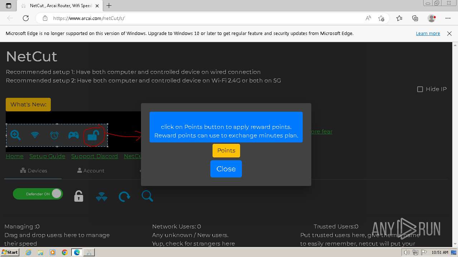Click the blue search magnifier icon

[147, 196]
